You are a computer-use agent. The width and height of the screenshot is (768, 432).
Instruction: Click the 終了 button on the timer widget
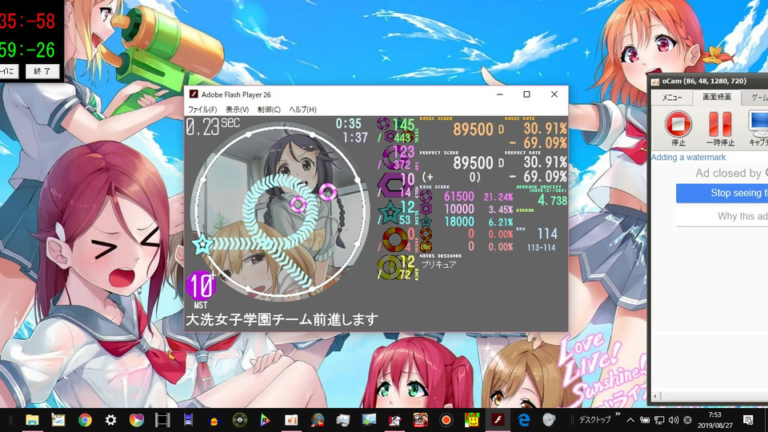point(42,71)
